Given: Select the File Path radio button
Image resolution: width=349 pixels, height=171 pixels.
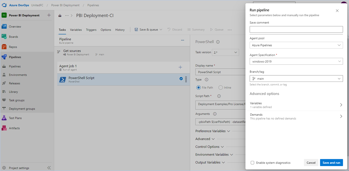Looking at the screenshot, I should pyautogui.click(x=199, y=87).
